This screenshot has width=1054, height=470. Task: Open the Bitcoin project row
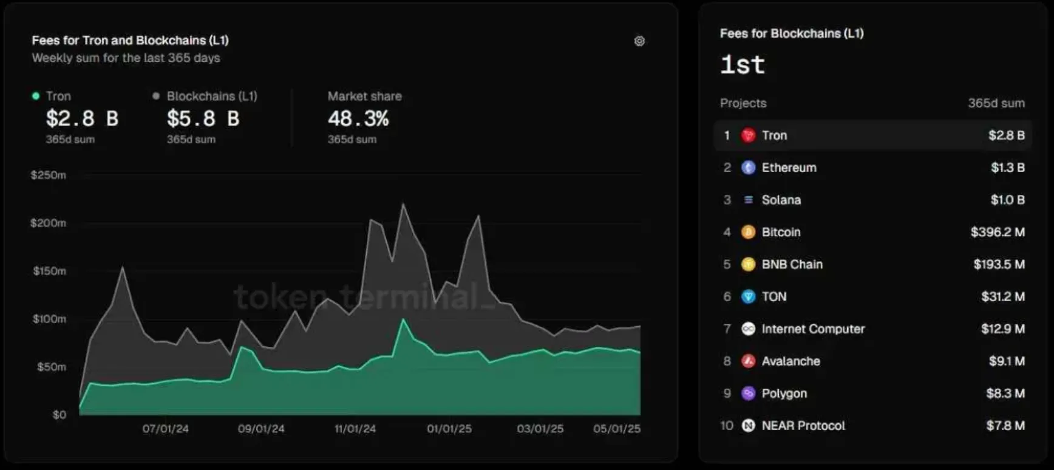pos(873,232)
